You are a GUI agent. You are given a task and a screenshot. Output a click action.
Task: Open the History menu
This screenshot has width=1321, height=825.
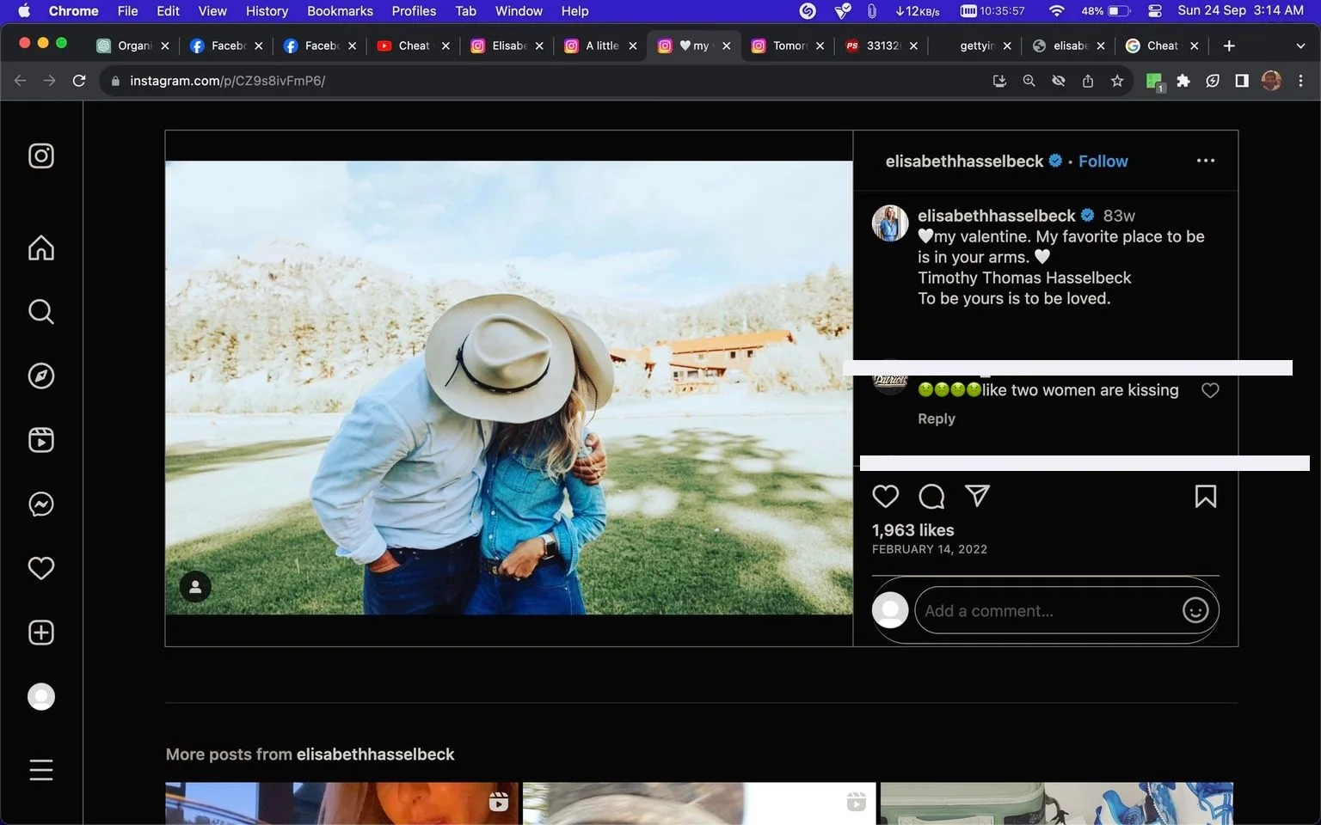coord(267,10)
